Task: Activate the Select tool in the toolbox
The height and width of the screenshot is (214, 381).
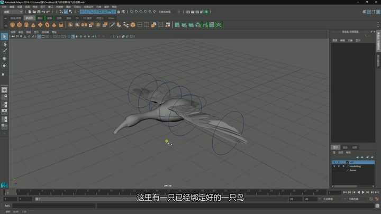Action: tap(4, 36)
